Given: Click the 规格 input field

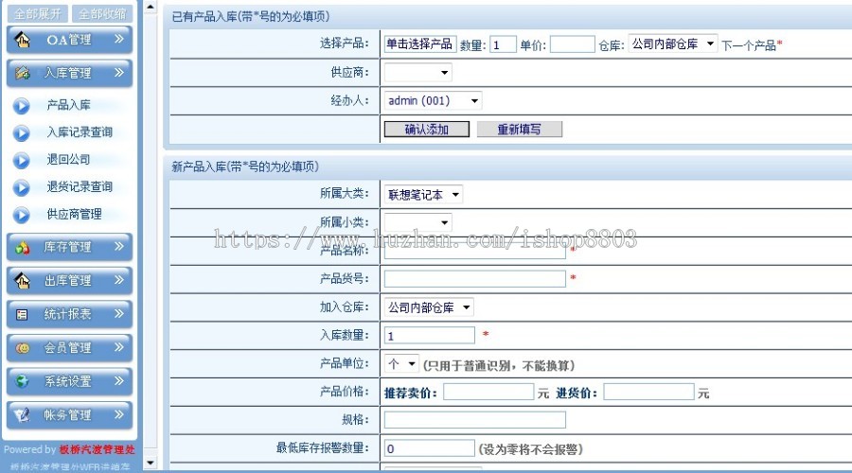Looking at the screenshot, I should point(475,420).
